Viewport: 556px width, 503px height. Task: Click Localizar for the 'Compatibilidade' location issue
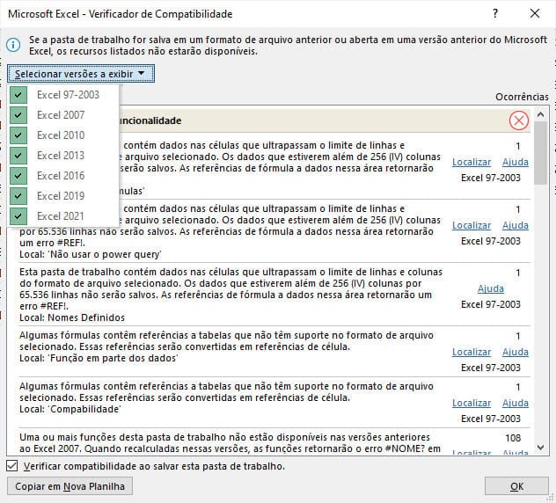(x=471, y=404)
